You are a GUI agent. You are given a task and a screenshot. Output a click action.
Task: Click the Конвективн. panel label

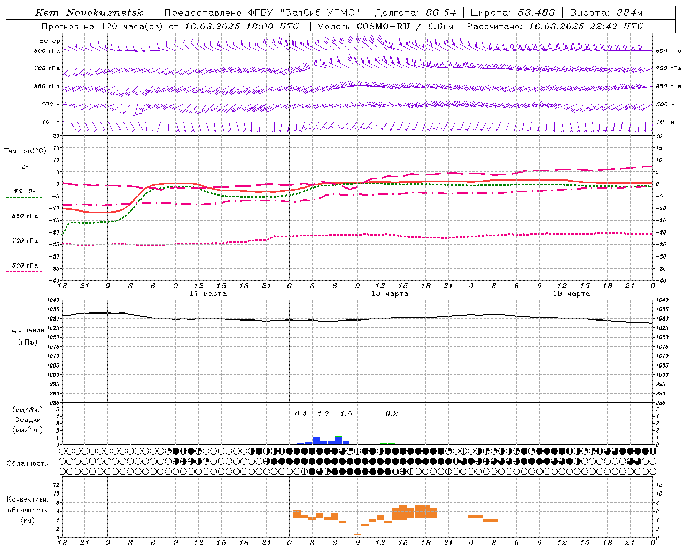click(x=28, y=499)
